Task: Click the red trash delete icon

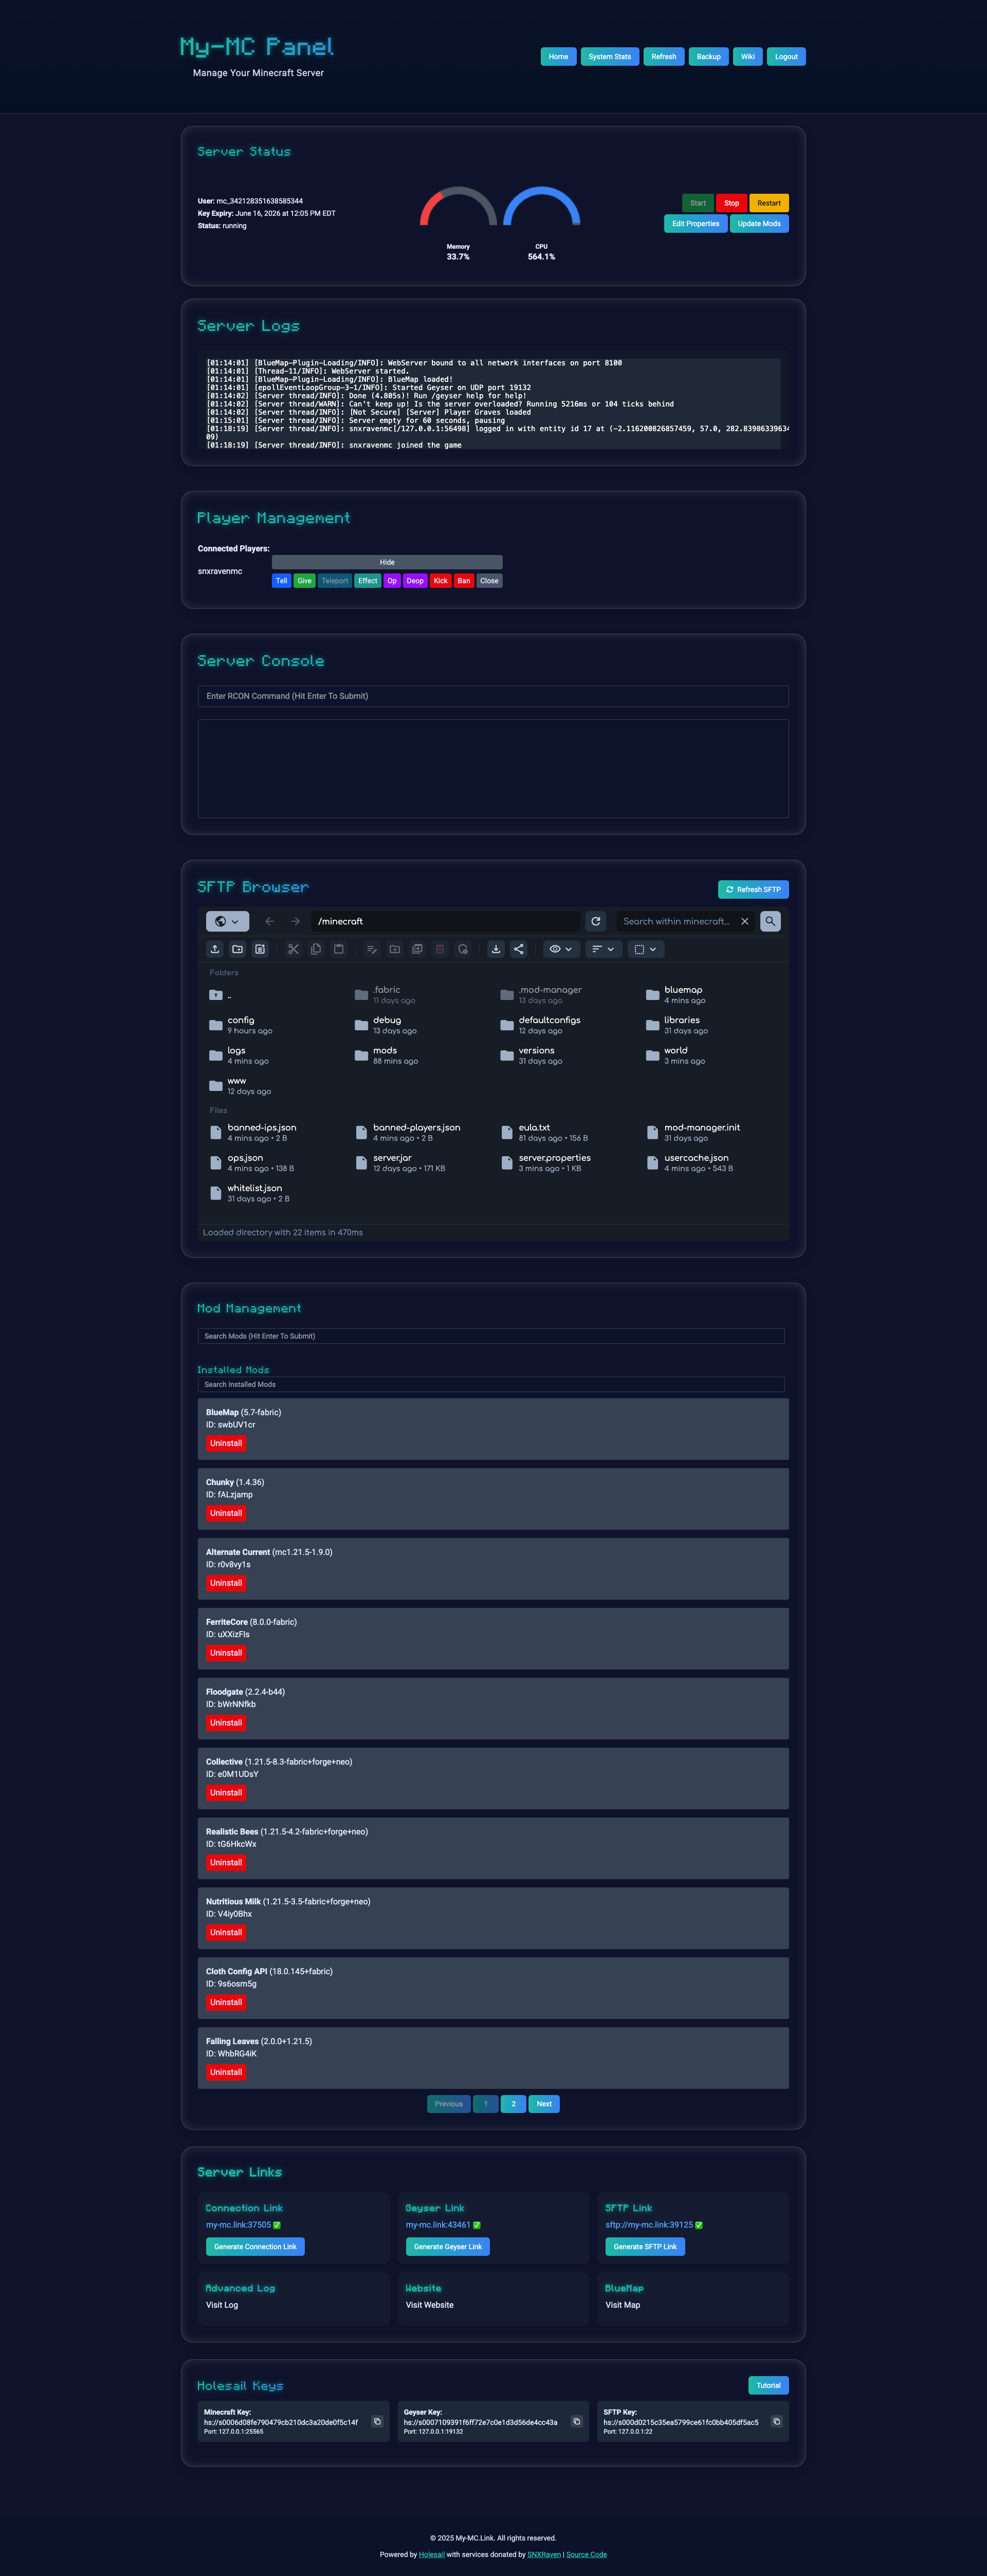Action: tap(440, 949)
